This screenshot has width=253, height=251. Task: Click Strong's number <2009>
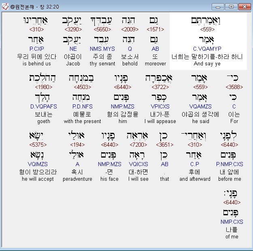click(x=130, y=29)
